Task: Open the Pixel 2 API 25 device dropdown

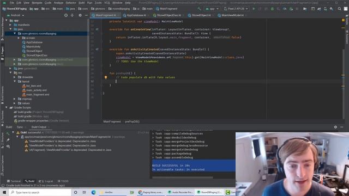Action: pos(236,9)
